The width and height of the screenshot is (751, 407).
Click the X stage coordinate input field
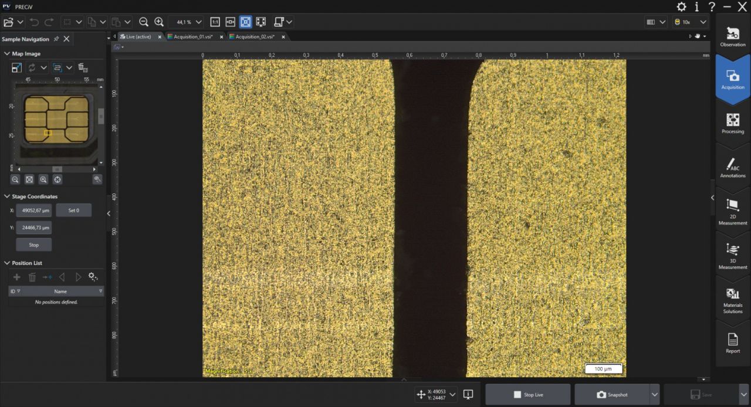[33, 210]
